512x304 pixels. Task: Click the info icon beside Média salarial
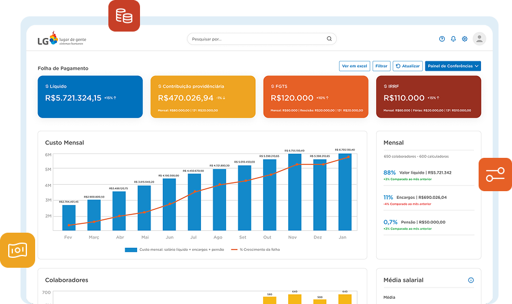coord(470,280)
